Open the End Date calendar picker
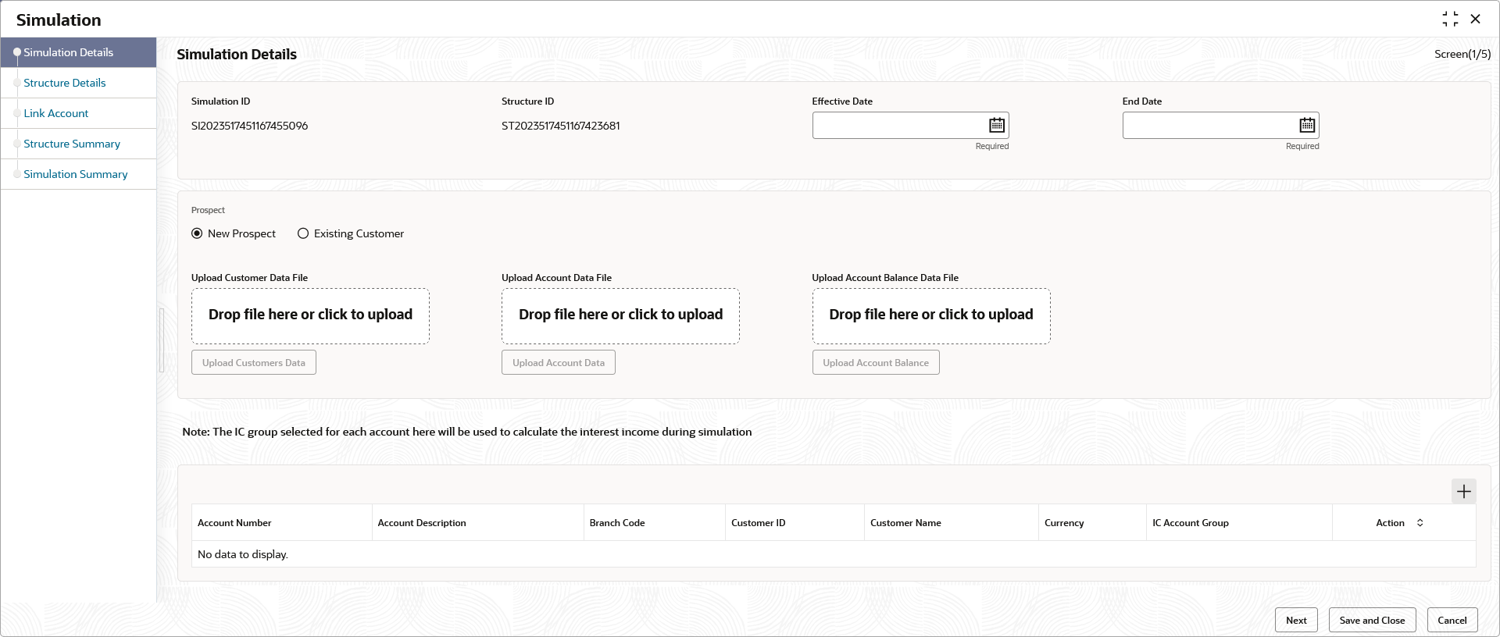The width and height of the screenshot is (1500, 637). 1307,125
